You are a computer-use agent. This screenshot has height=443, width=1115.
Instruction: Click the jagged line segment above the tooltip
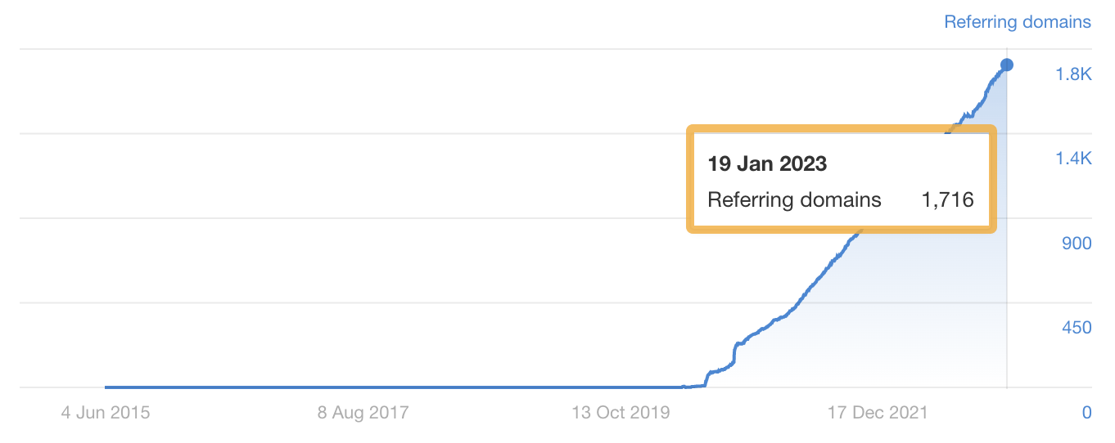(x=970, y=114)
